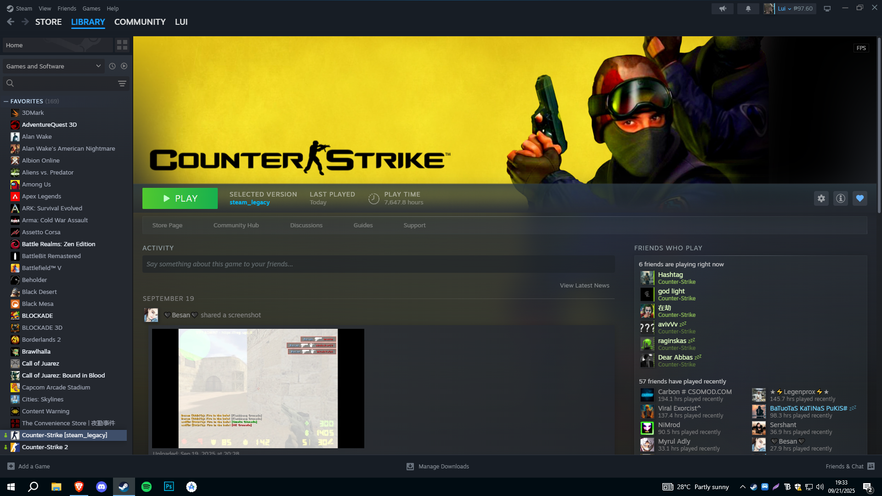The width and height of the screenshot is (882, 496).
Task: Navigate back with the arrow
Action: [11, 22]
